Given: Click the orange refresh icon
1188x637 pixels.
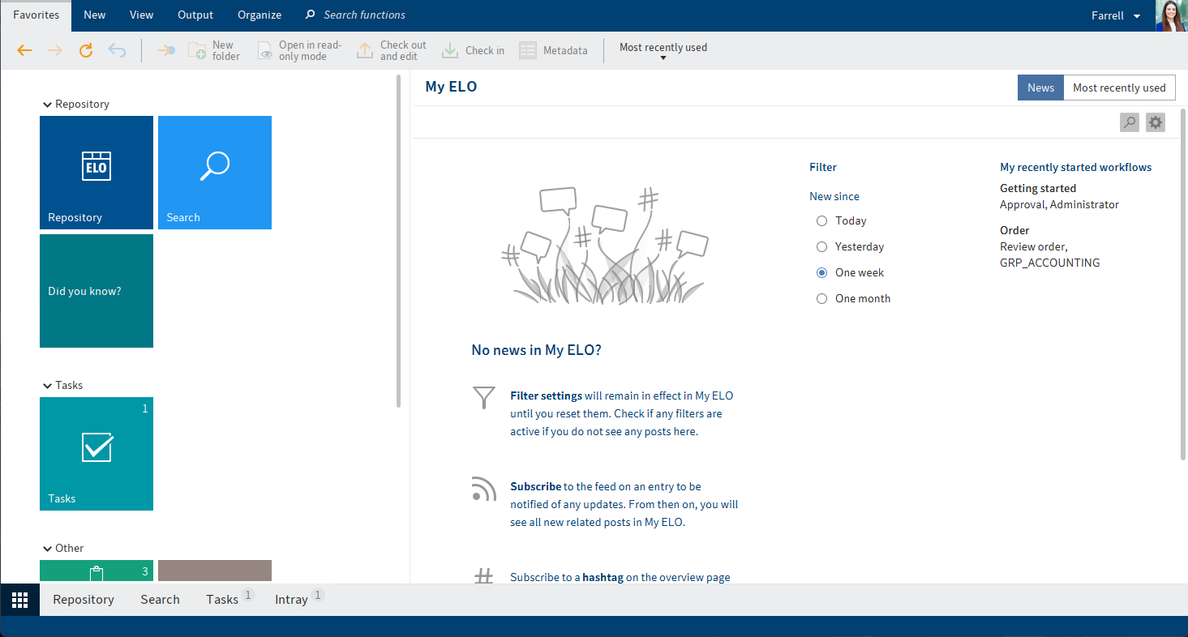Looking at the screenshot, I should tap(86, 50).
